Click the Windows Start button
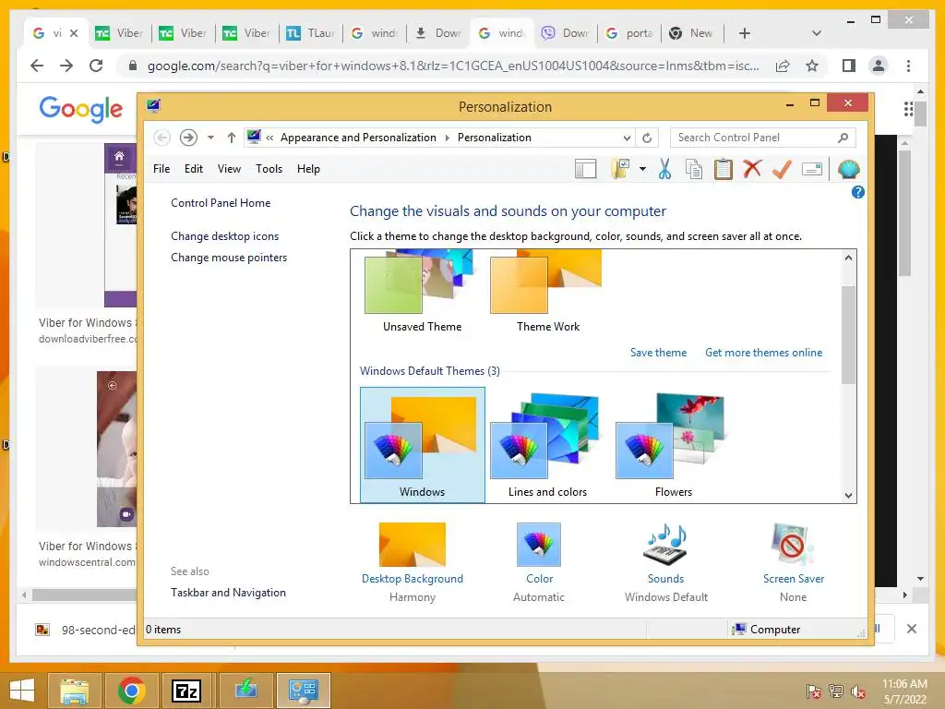Image resolution: width=945 pixels, height=709 pixels. point(22,691)
